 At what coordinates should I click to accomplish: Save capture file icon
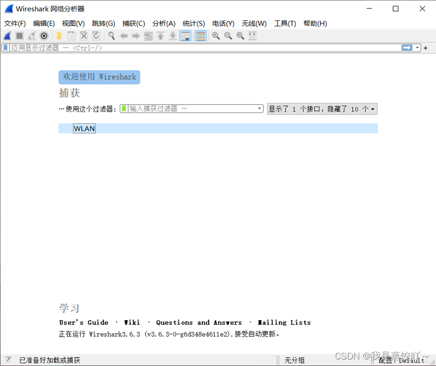pos(71,36)
